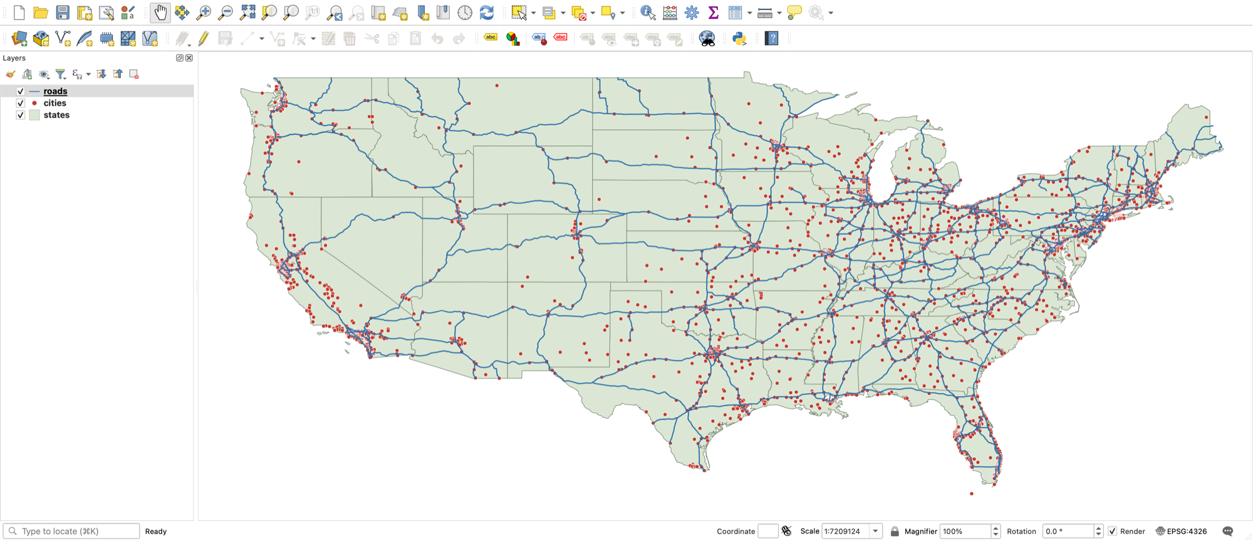Save the current project
This screenshot has width=1253, height=541.
coord(63,13)
